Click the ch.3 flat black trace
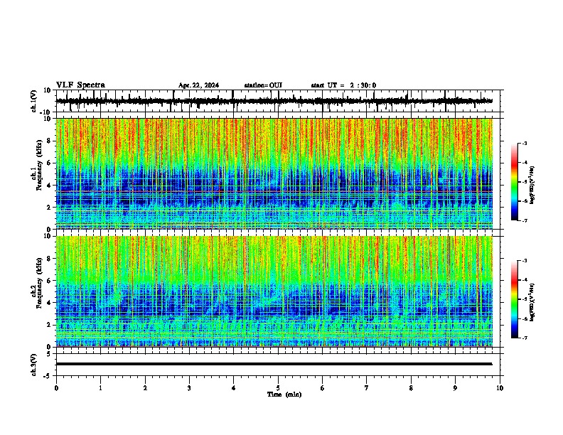Screen dimensions: 563x435 (274, 364)
